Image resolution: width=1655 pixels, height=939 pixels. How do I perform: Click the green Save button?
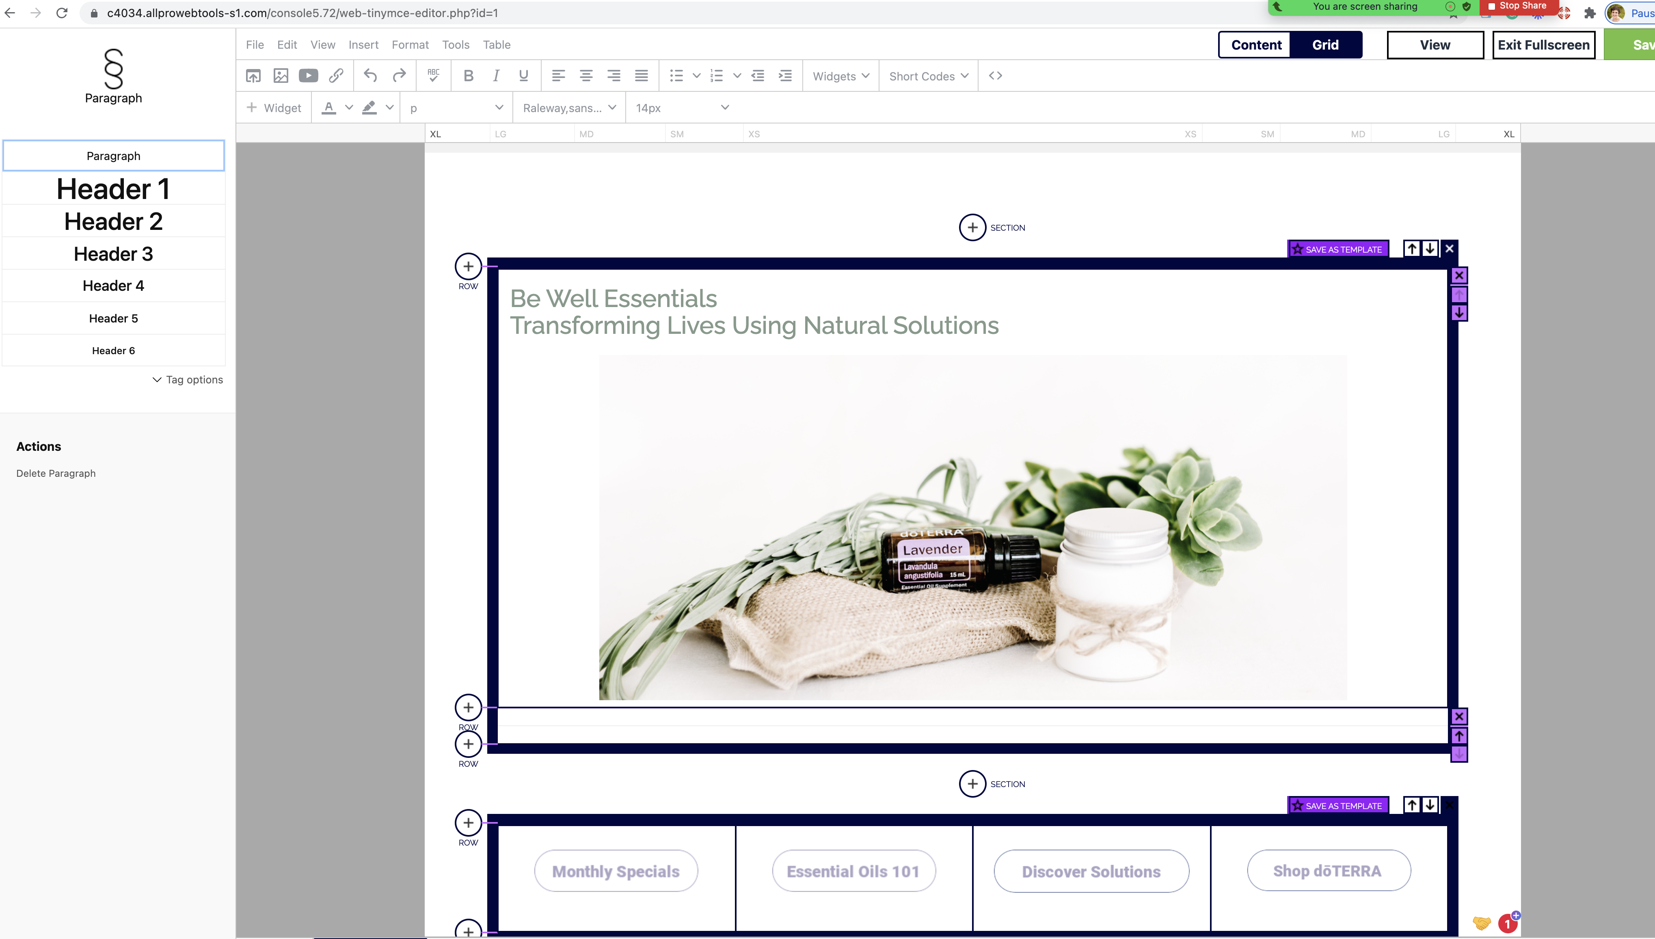[1630, 45]
